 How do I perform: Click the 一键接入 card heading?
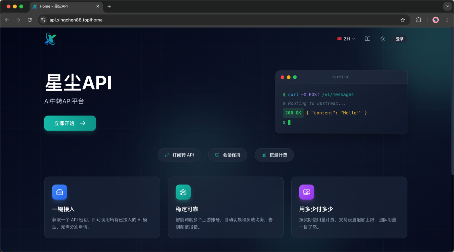point(63,209)
